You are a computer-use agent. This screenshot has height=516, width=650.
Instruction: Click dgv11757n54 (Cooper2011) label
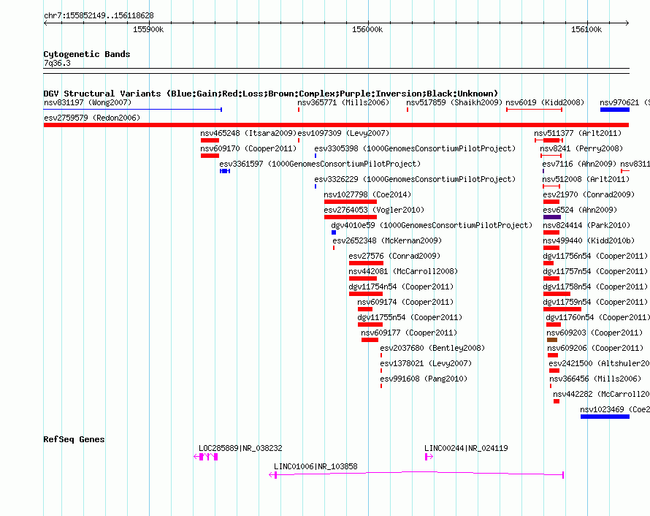(x=595, y=271)
